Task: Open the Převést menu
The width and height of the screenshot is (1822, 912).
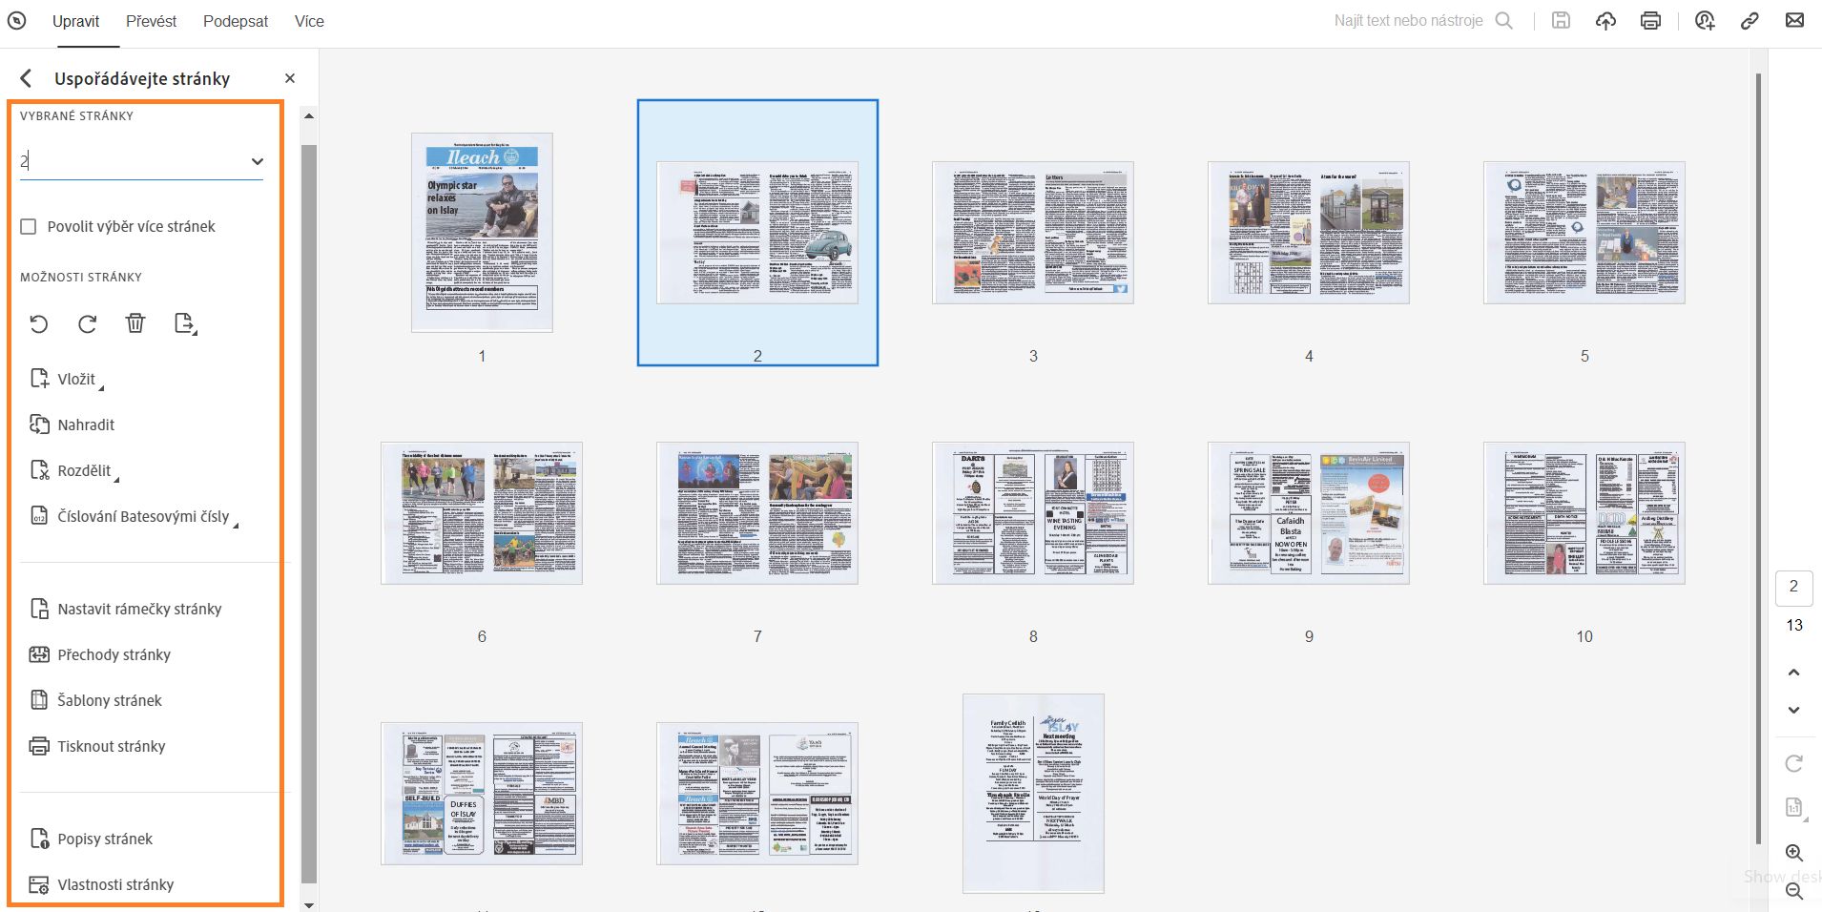Action: [152, 21]
